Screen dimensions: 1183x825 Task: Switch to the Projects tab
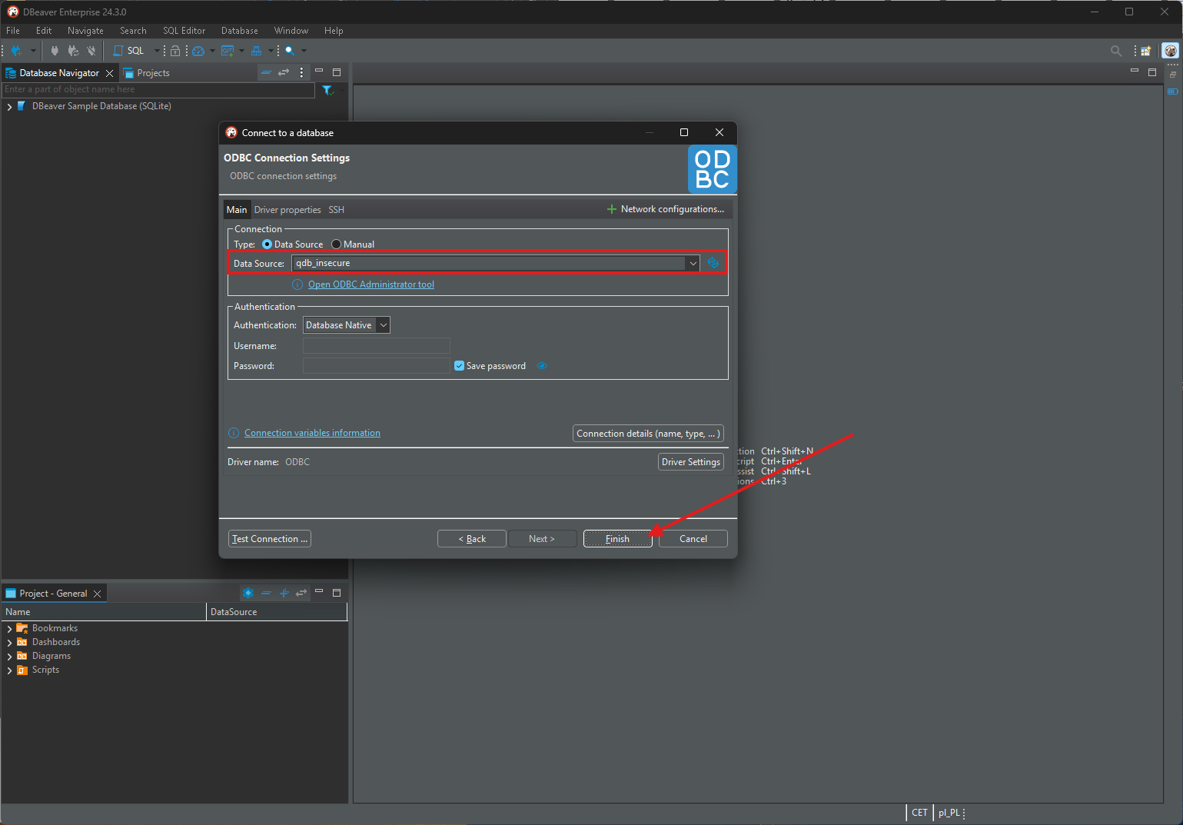click(146, 73)
